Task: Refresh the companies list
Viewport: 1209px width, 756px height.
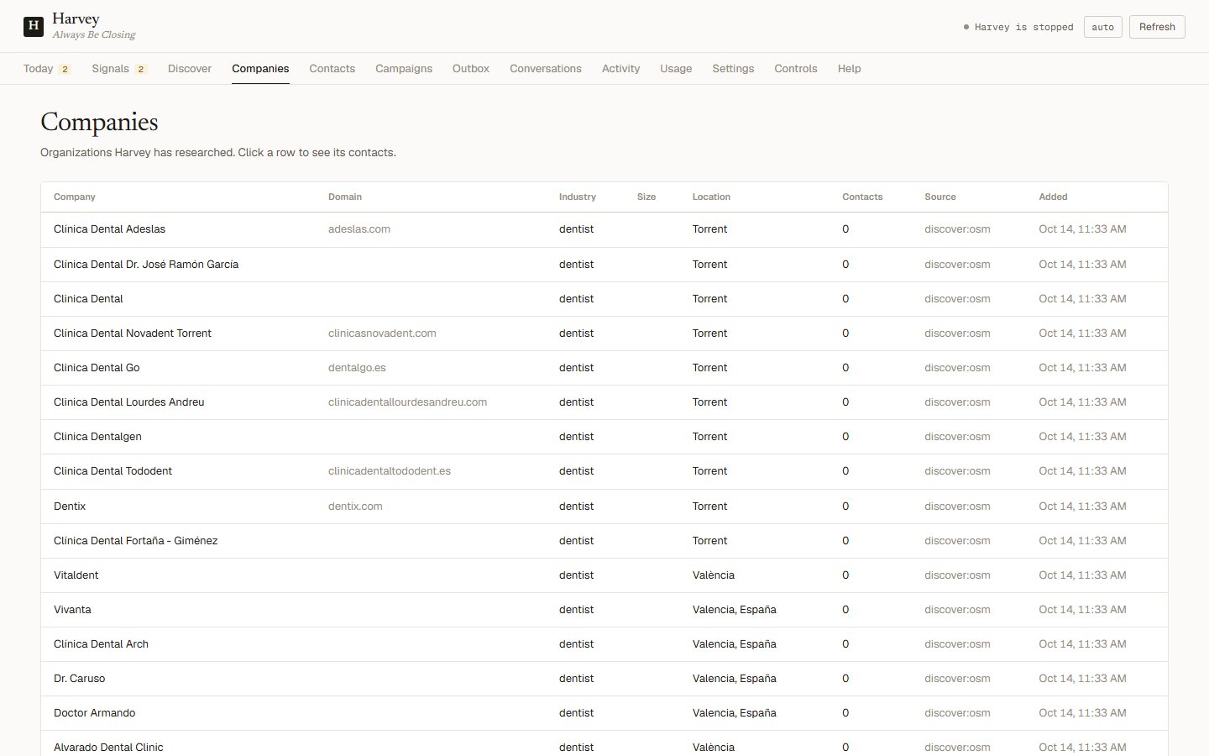Action: (1157, 27)
